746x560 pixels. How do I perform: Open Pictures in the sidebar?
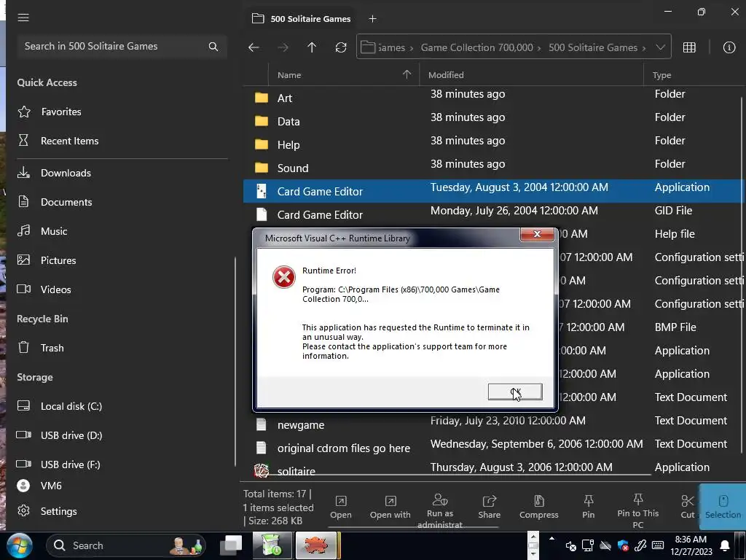pos(58,260)
